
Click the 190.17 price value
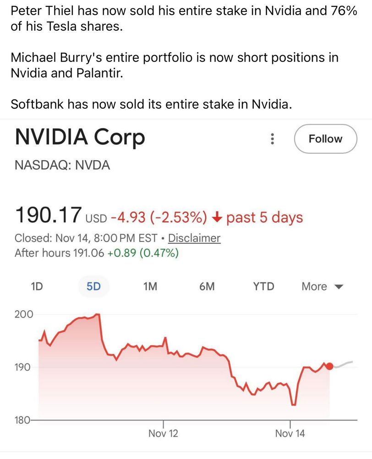coord(49,215)
